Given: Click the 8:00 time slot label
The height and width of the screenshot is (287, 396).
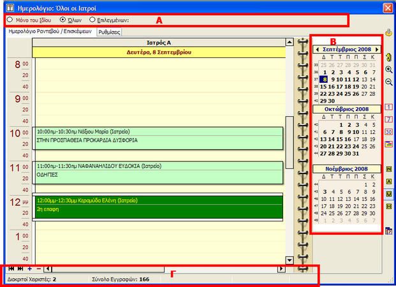Looking at the screenshot, I should coord(21,64).
